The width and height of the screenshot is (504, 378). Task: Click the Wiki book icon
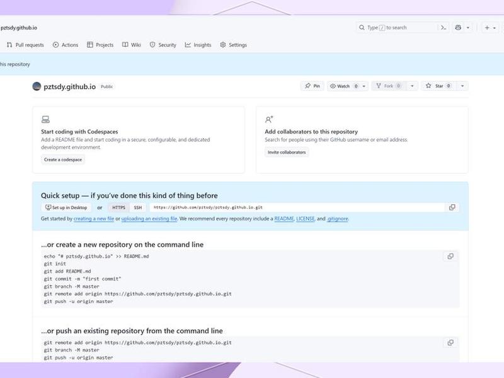point(125,45)
